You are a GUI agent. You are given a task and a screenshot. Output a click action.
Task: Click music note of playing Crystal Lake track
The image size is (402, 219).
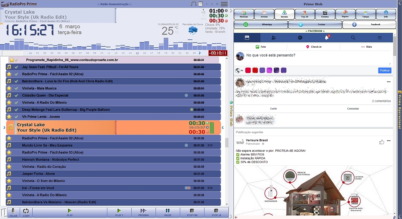click(x=11, y=127)
